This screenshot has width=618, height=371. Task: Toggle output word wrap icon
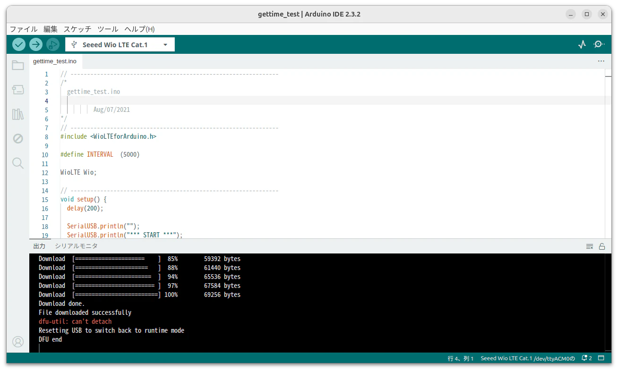click(589, 246)
